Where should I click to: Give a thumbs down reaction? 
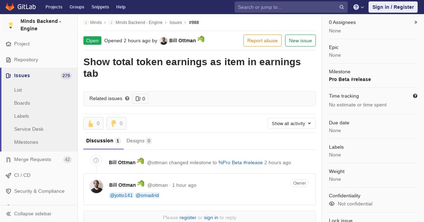point(116,123)
